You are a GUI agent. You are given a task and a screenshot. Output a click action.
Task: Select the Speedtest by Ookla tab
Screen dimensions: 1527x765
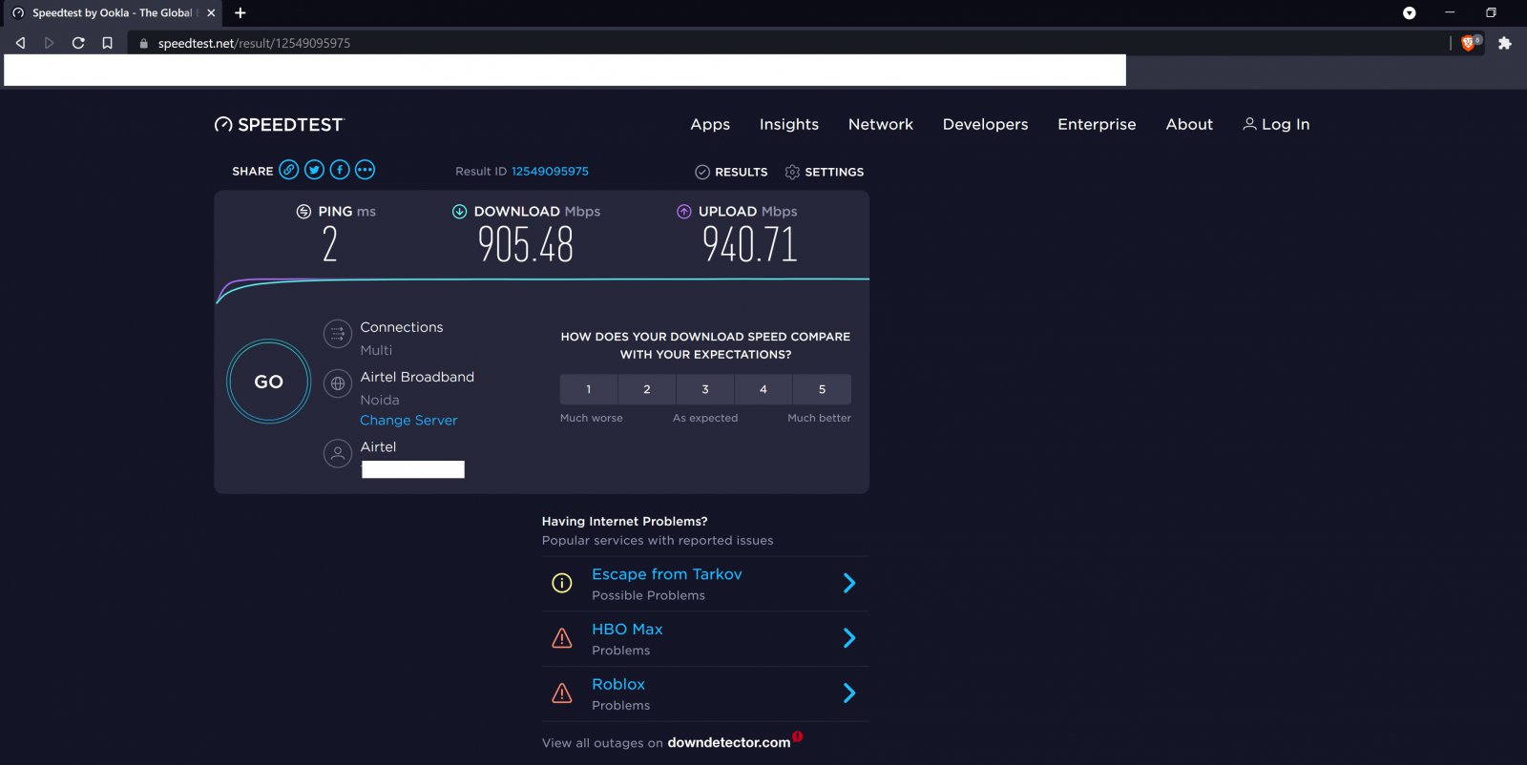point(112,12)
